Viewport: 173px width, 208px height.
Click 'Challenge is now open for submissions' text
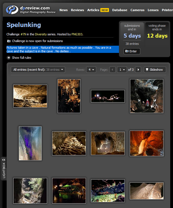(37, 41)
